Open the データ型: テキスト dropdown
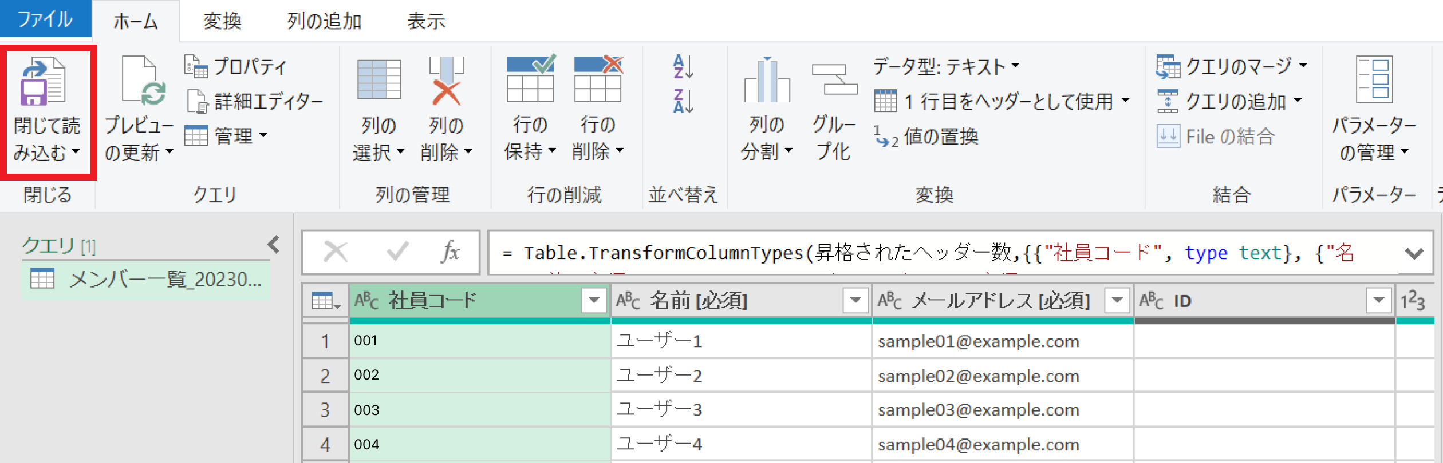 click(x=945, y=67)
